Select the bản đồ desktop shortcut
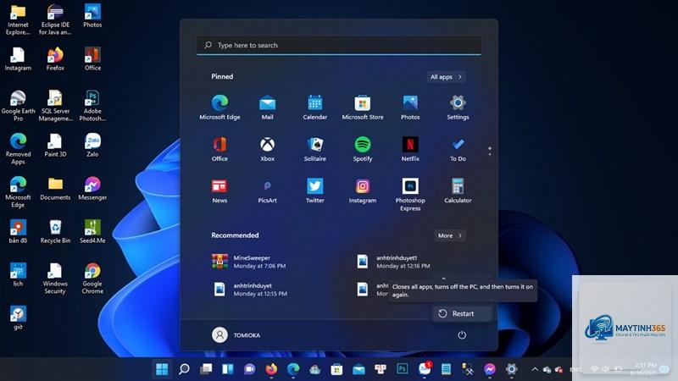 click(x=18, y=232)
